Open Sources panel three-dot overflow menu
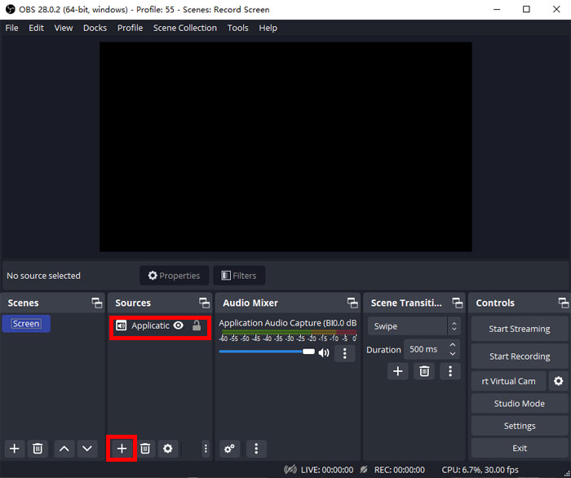The image size is (571, 478). pyautogui.click(x=206, y=449)
